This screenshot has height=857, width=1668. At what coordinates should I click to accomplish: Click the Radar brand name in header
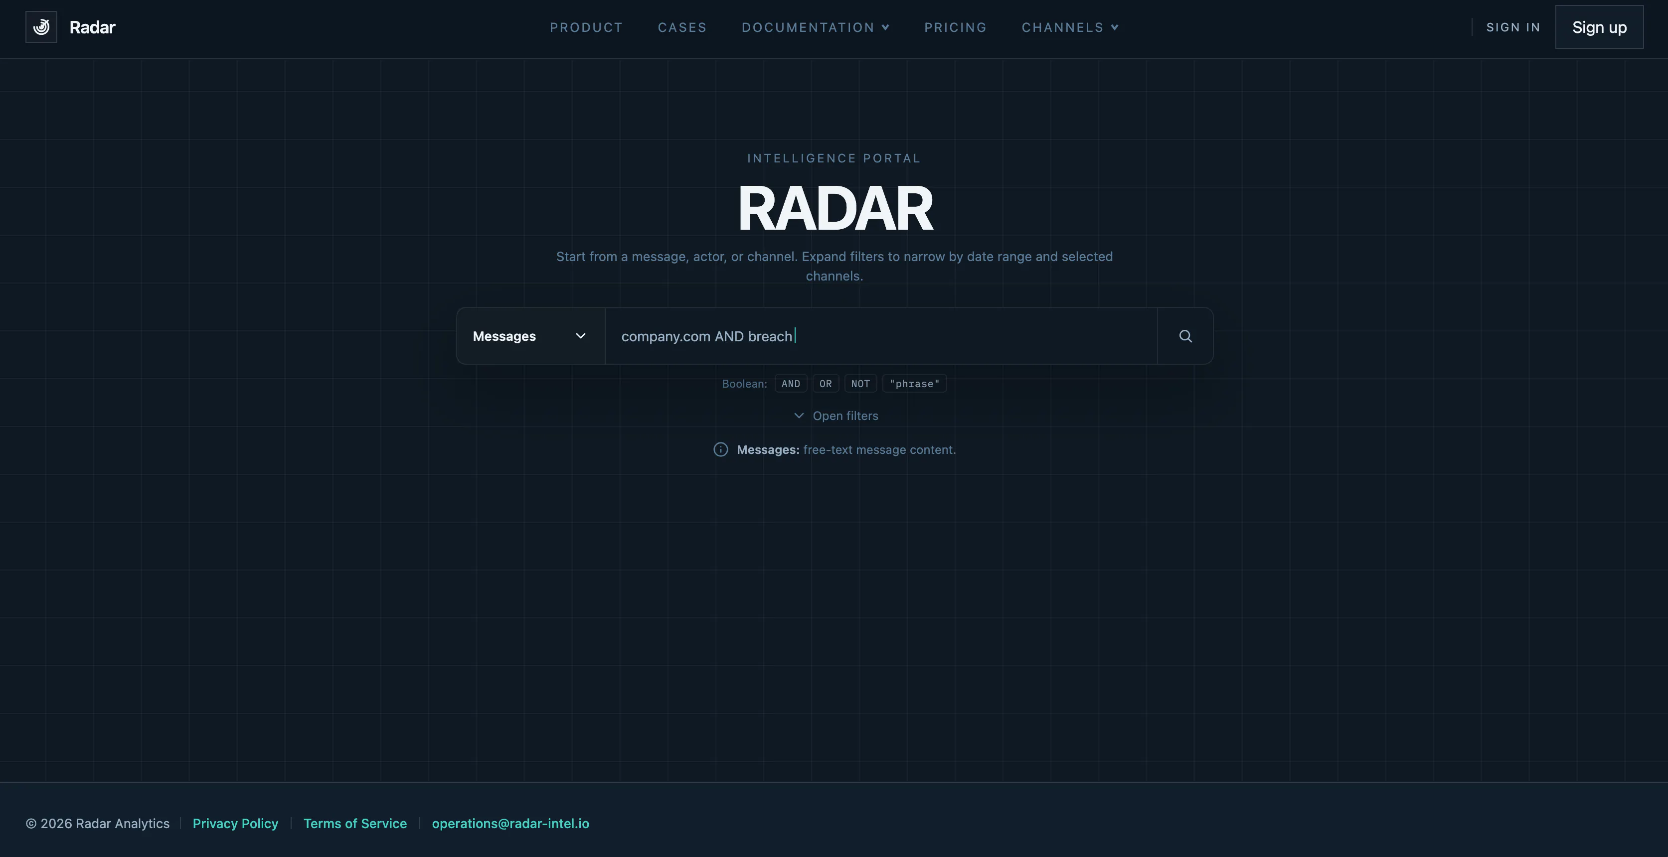[x=93, y=27]
